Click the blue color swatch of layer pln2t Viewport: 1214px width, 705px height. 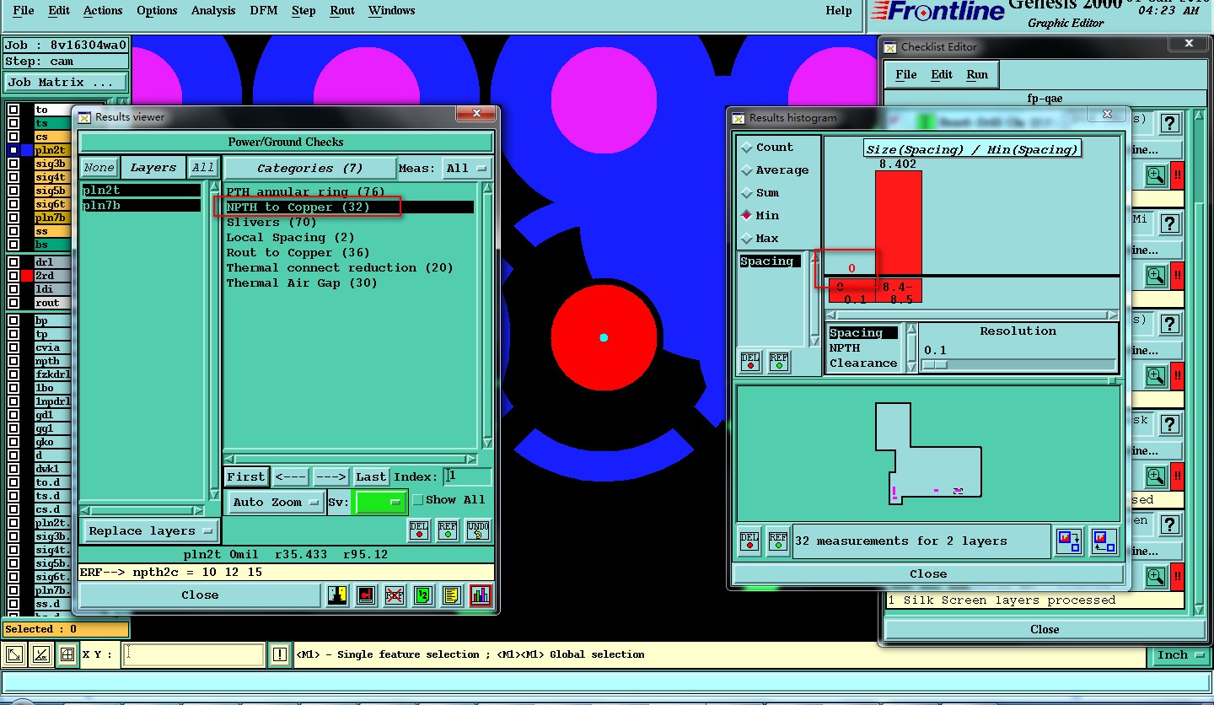coord(26,150)
